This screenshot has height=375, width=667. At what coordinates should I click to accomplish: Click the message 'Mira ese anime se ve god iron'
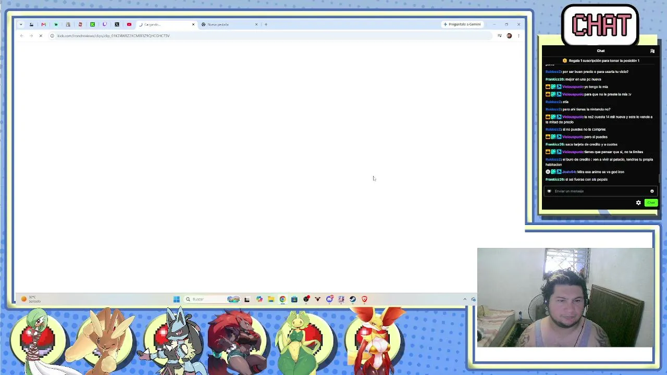pos(601,172)
